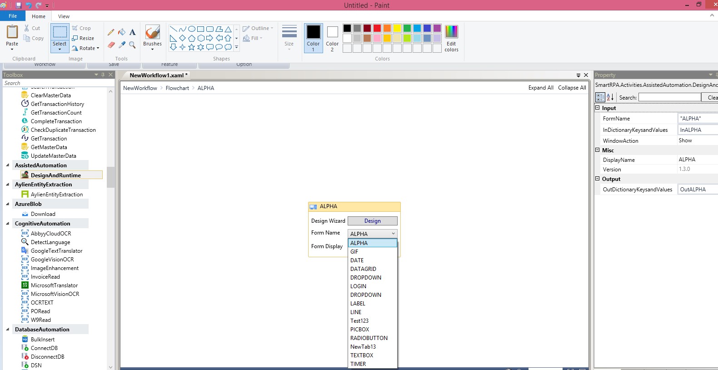The height and width of the screenshot is (370, 718).
Task: Choose DATAGRID from the form list
Action: click(x=363, y=269)
